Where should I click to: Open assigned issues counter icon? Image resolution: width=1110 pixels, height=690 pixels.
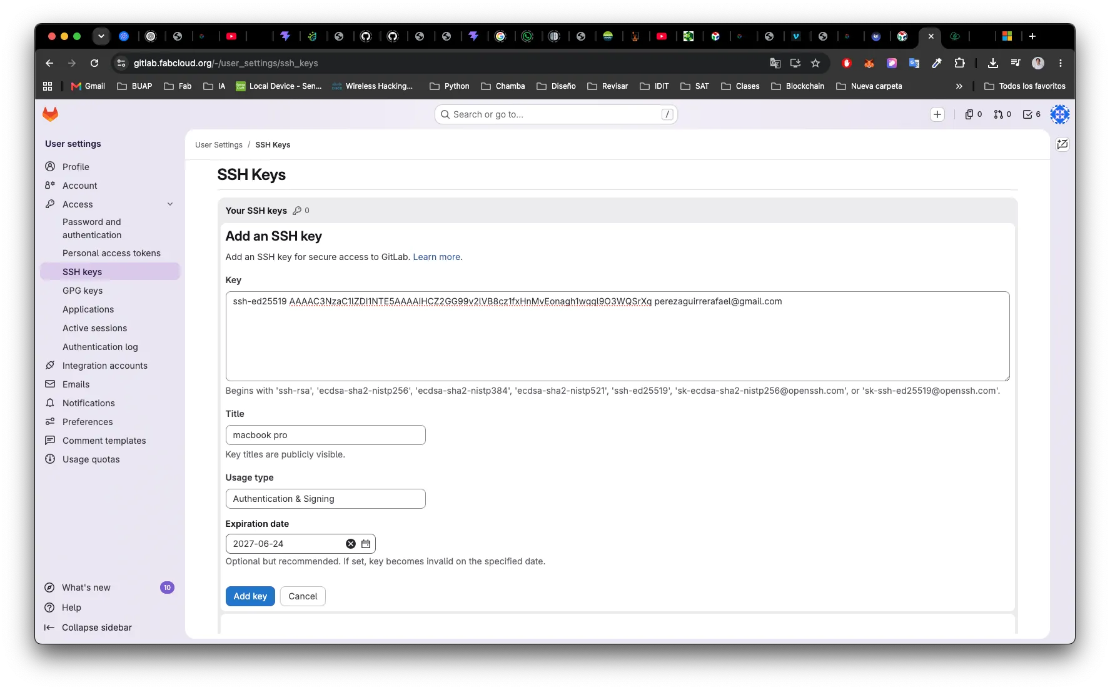point(973,114)
